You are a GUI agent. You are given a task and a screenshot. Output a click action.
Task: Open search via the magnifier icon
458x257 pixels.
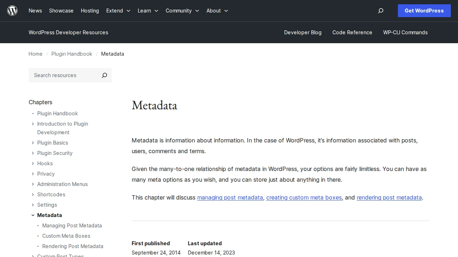point(380,11)
